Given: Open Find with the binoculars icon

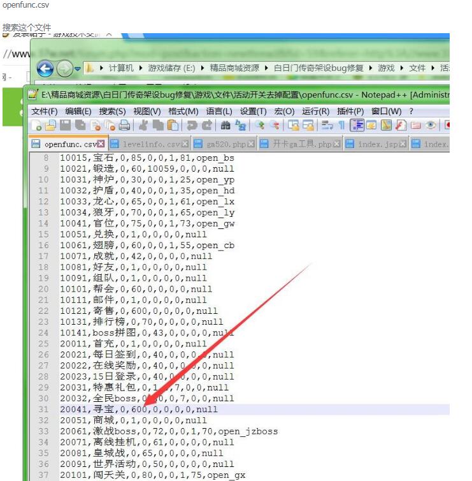Looking at the screenshot, I should 225,126.
